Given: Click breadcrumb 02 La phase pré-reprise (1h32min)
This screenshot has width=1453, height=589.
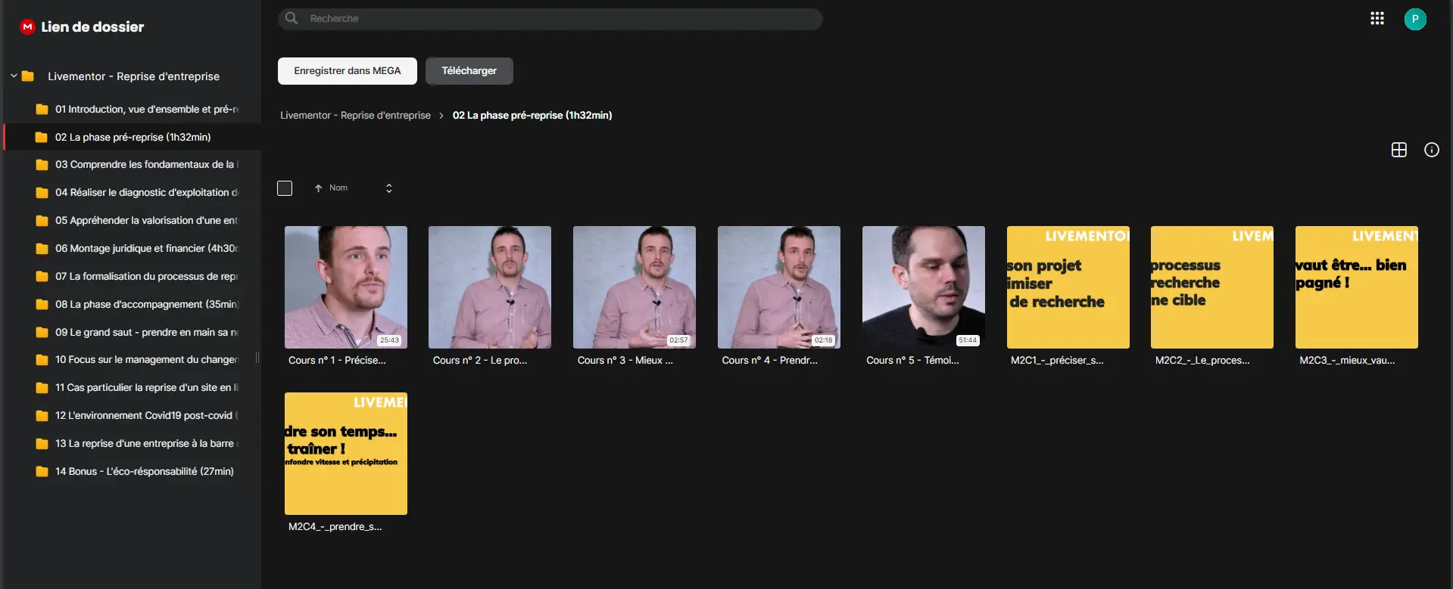Looking at the screenshot, I should click(532, 116).
